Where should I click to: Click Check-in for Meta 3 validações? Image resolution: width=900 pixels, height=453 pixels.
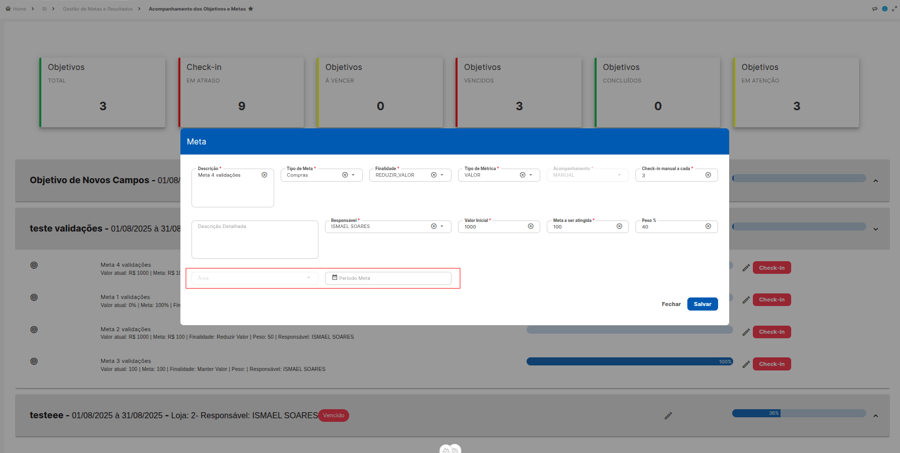pyautogui.click(x=772, y=364)
